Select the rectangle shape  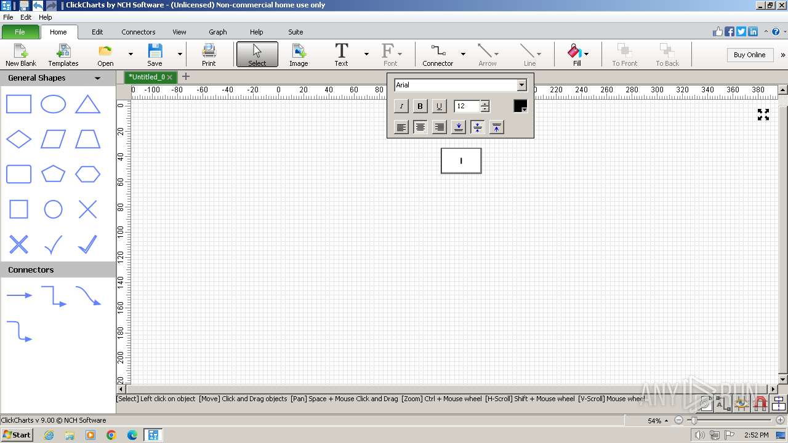point(18,104)
